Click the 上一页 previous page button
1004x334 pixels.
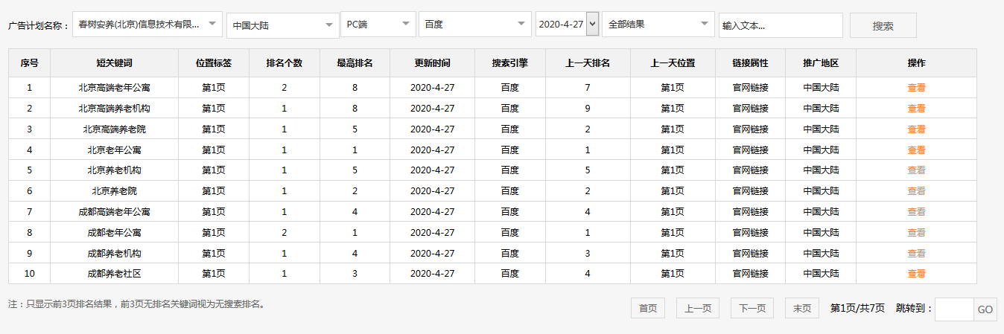698,308
